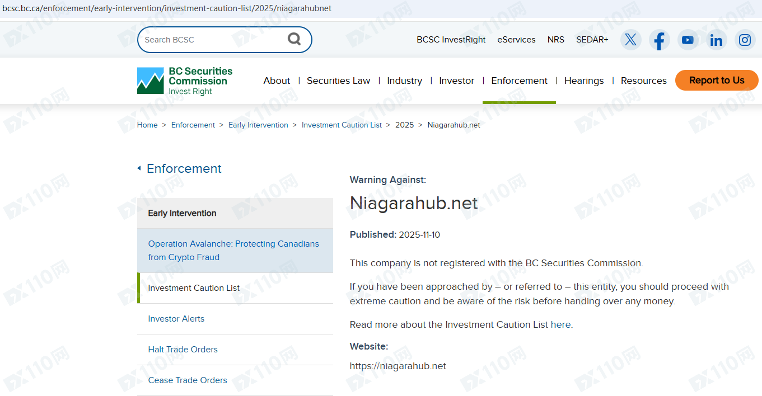
Task: Click the 2025 breadcrumb item
Action: [x=404, y=125]
